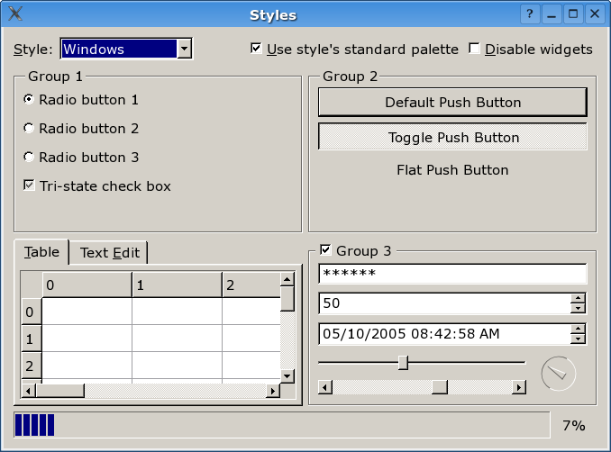Click the table's vertical scrollbar up arrow
Viewport: 611px width, 452px height.
(x=287, y=279)
